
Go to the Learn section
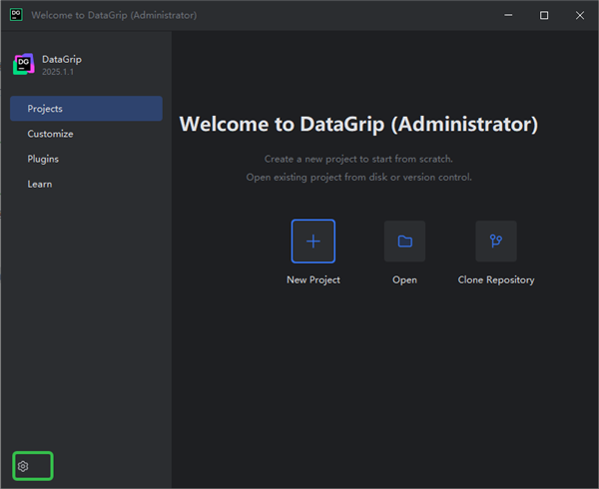coord(40,184)
